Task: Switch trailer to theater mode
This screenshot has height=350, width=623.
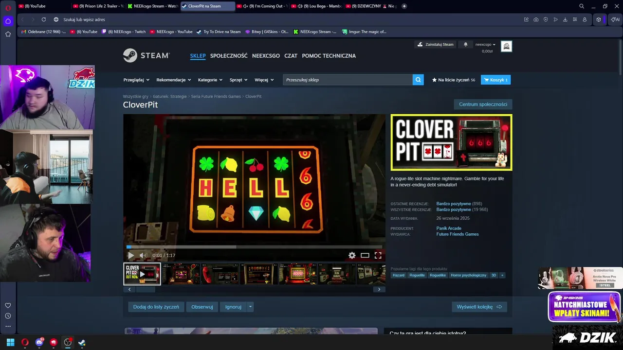Action: tap(365, 255)
